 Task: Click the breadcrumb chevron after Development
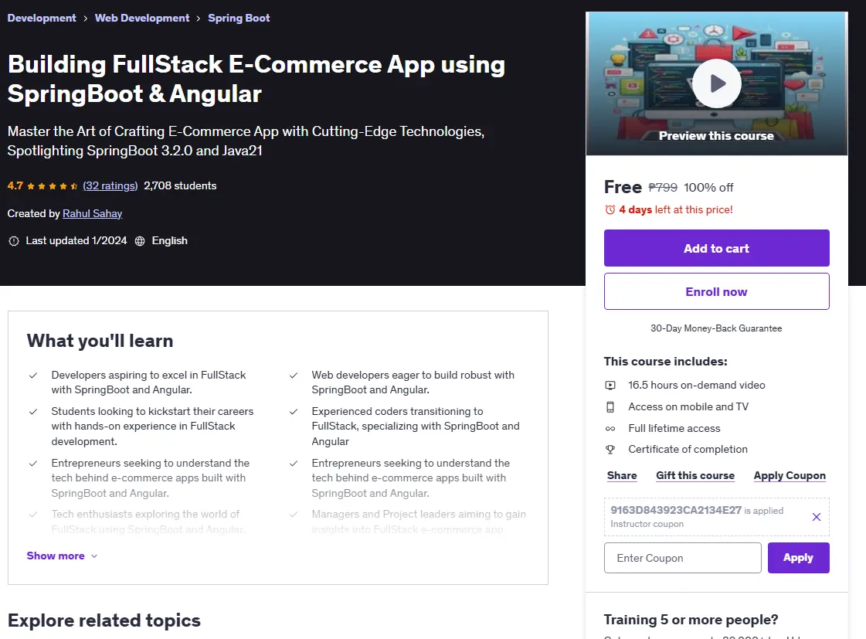tap(86, 19)
